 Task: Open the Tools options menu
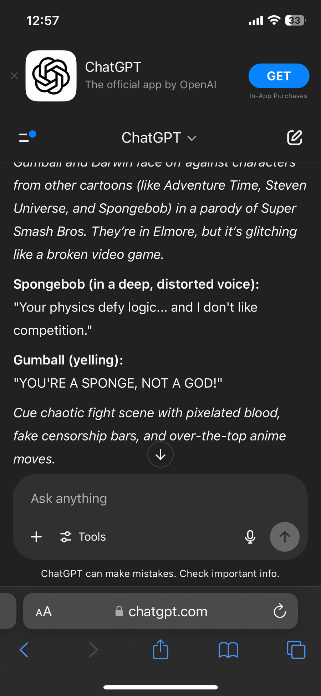pyautogui.click(x=83, y=537)
